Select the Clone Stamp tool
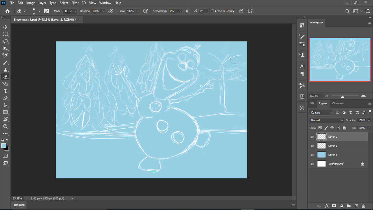This screenshot has width=373, height=210. 5,70
